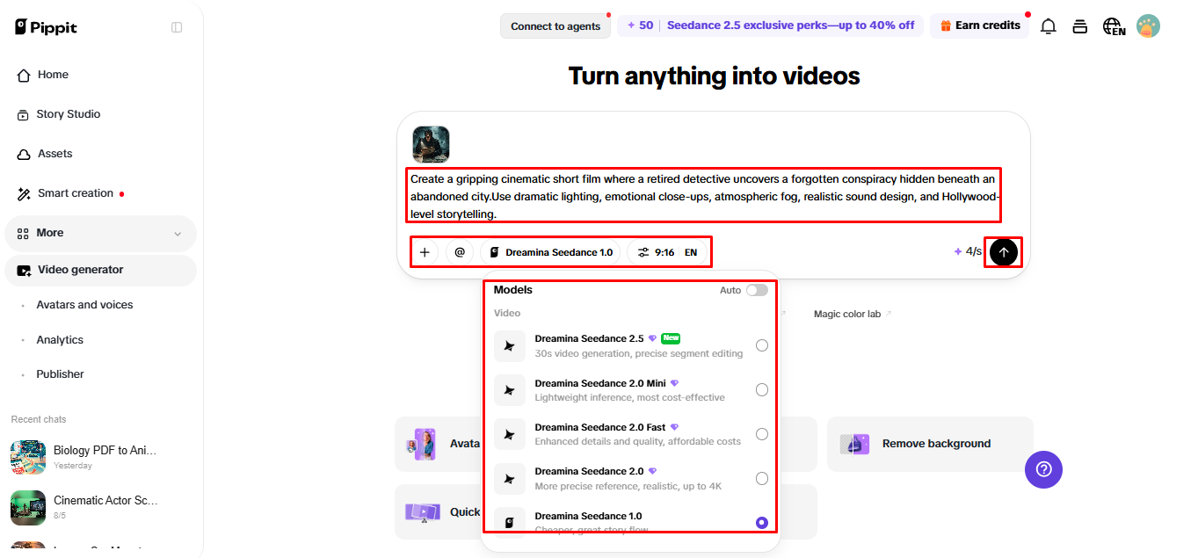Click the Pippit logo
1198x558 pixels.
click(46, 27)
